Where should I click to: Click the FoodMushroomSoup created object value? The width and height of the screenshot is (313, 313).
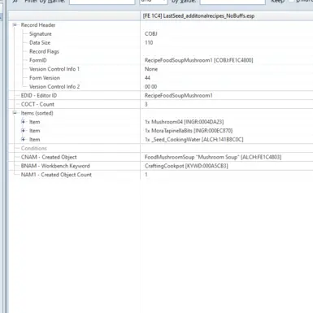[x=213, y=157]
